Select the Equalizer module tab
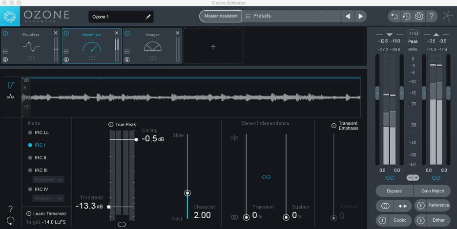This screenshot has height=229, width=457. click(x=31, y=46)
